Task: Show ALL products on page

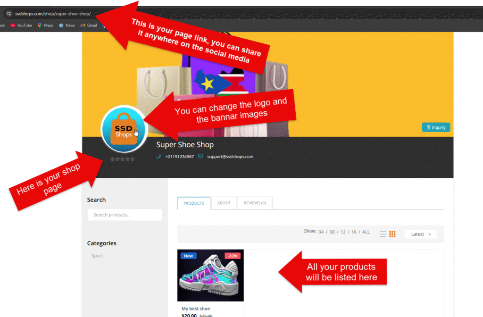Action: pos(366,232)
